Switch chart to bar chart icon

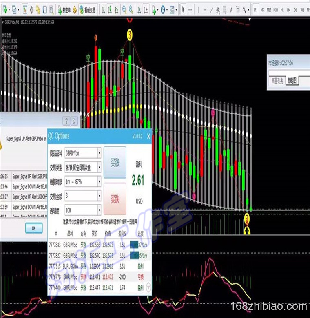[103, 9]
